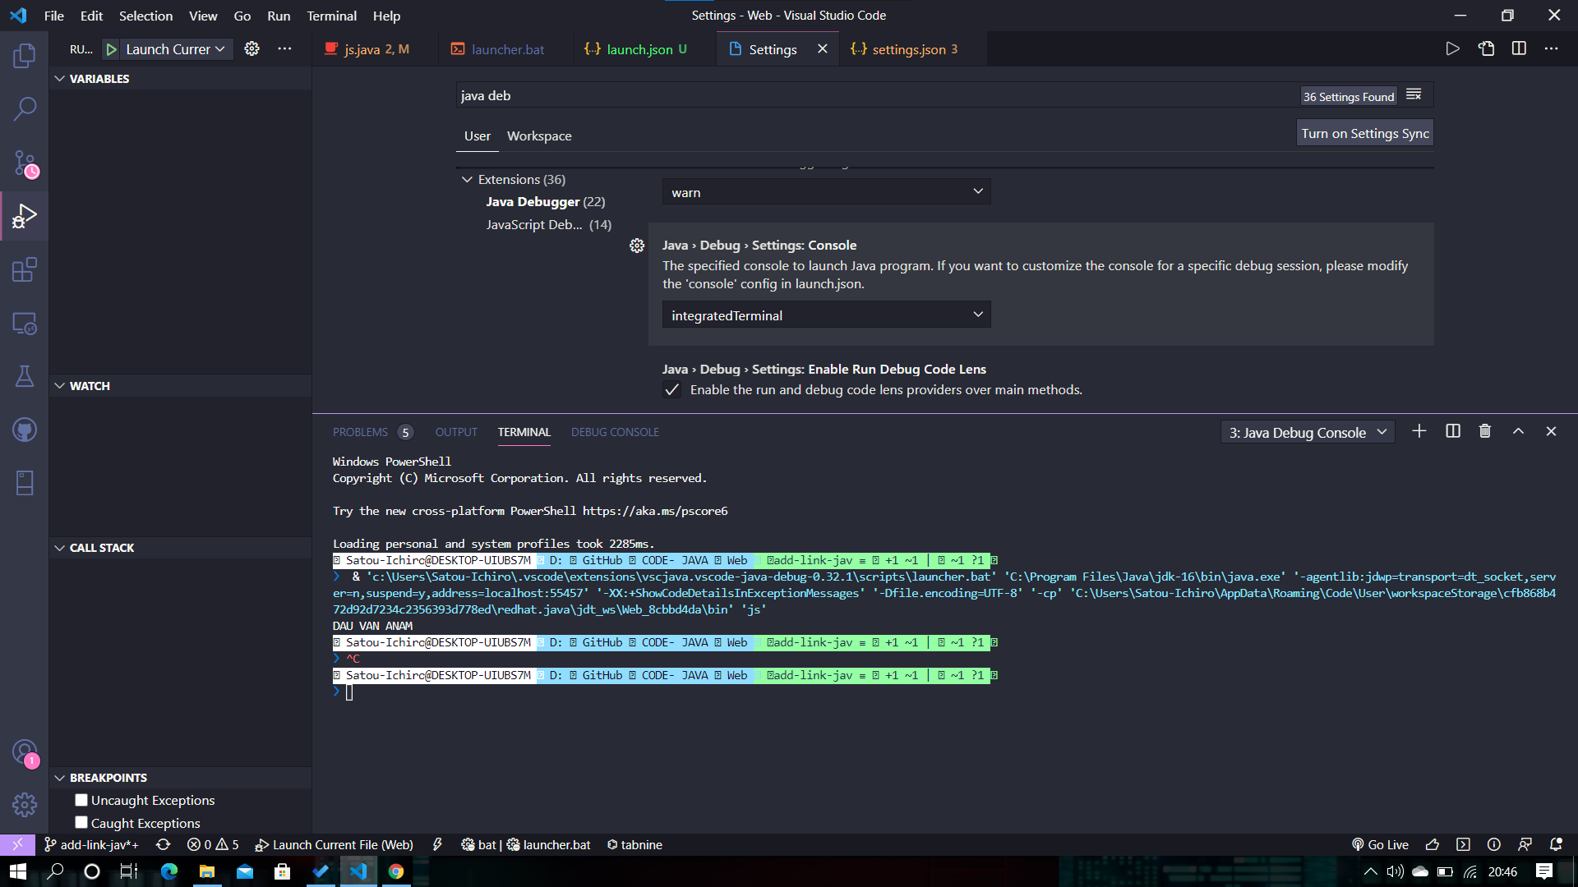The width and height of the screenshot is (1578, 887).
Task: Maximize the panel size with chevron up
Action: pyautogui.click(x=1518, y=432)
